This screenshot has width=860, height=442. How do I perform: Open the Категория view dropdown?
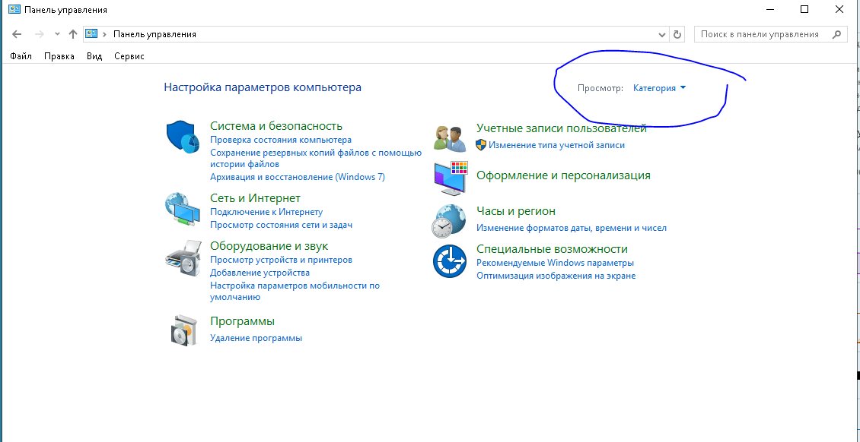click(659, 88)
